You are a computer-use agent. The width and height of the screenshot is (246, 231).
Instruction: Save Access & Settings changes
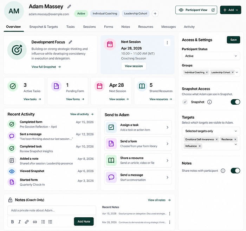pyautogui.click(x=233, y=40)
